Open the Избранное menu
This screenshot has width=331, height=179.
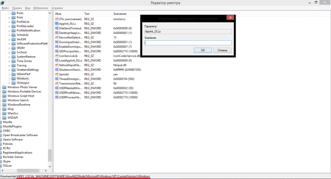point(41,8)
